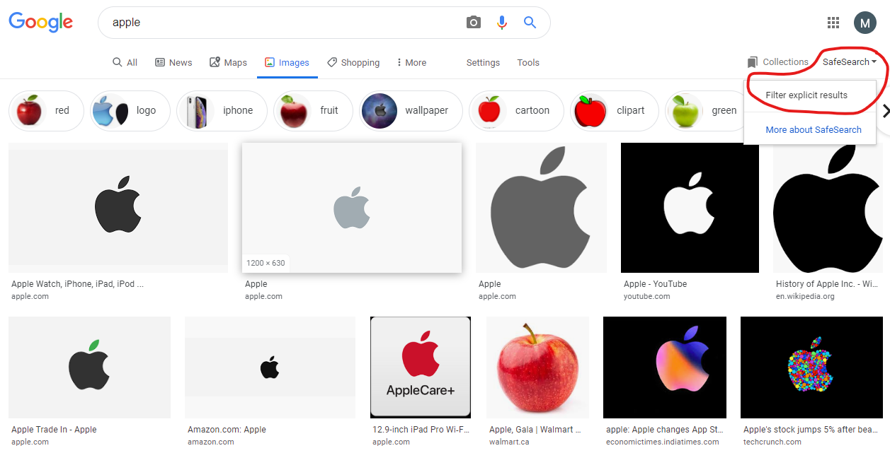Select the green suggestion chip
Screen dimensions: 890x453
(x=704, y=111)
